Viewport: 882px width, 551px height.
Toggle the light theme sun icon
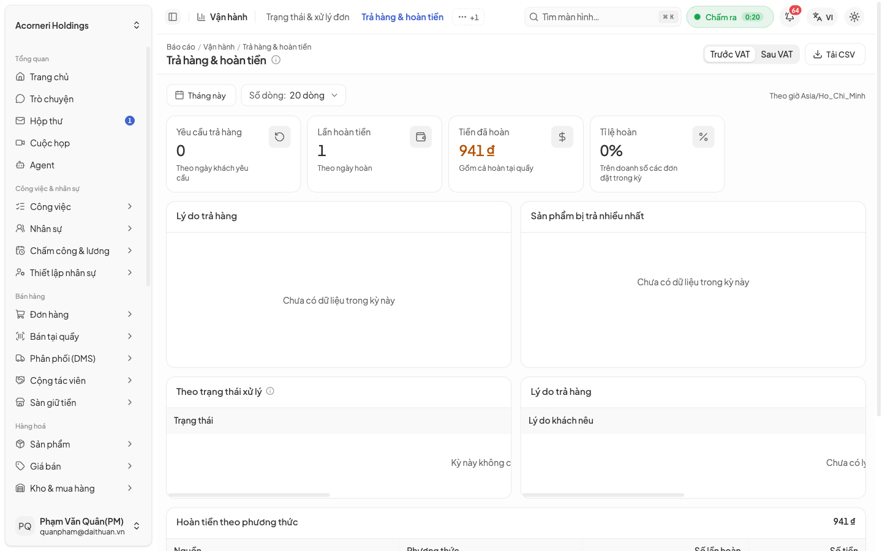point(854,17)
